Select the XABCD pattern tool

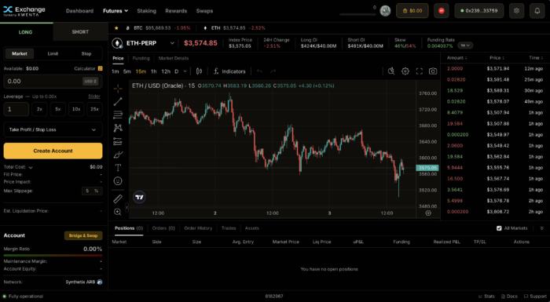(118, 128)
